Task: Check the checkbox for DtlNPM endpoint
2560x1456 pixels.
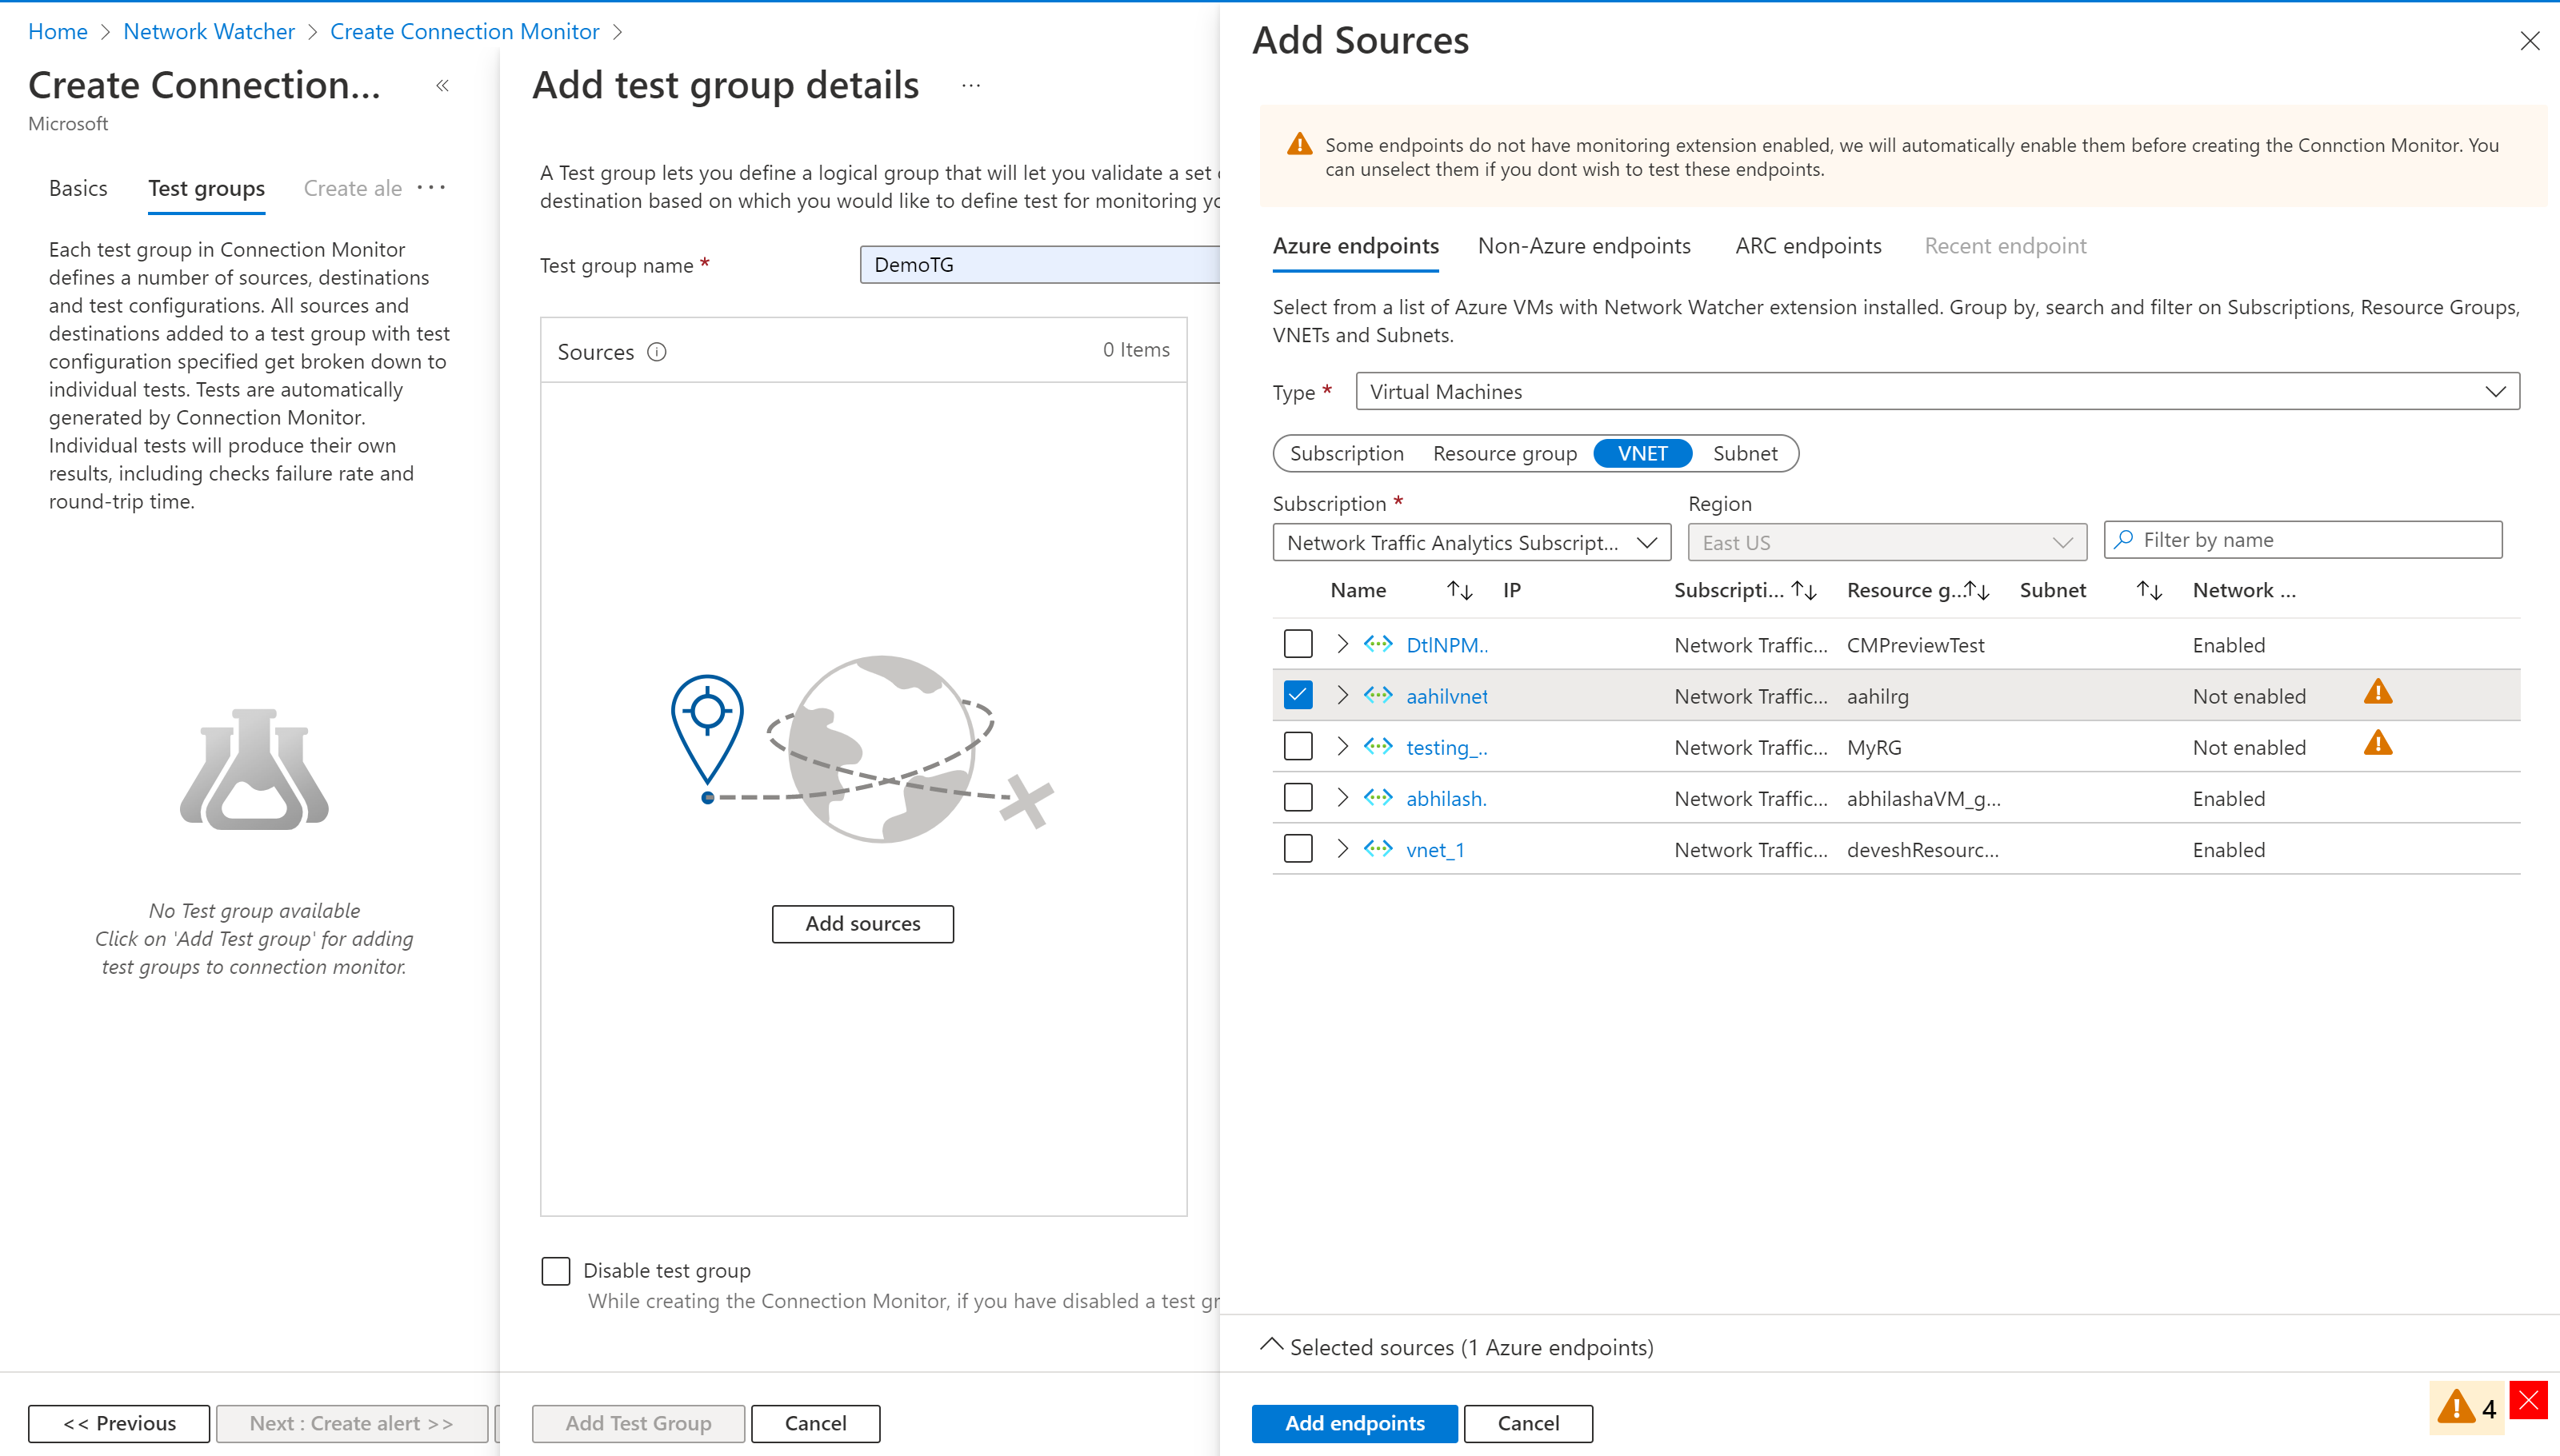Action: pos(1298,644)
